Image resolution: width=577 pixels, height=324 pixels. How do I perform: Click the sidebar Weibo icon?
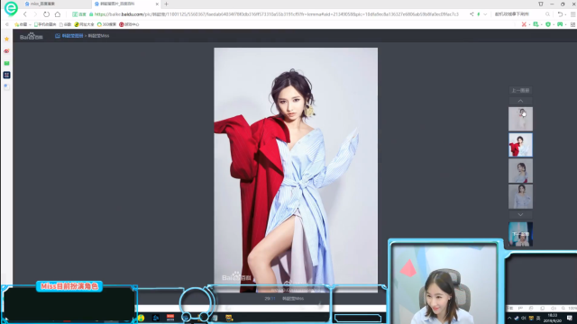tap(6, 51)
